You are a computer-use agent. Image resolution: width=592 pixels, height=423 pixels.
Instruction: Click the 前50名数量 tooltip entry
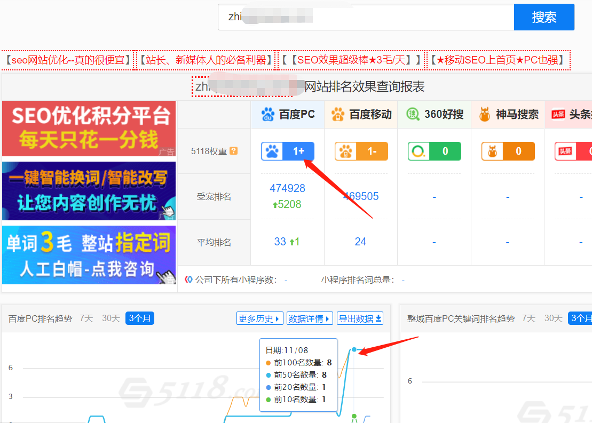296,374
